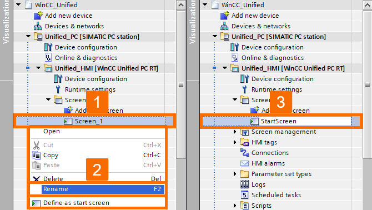
Task: Click Unified_HMI folder icon in left tree
Action: click(48, 68)
